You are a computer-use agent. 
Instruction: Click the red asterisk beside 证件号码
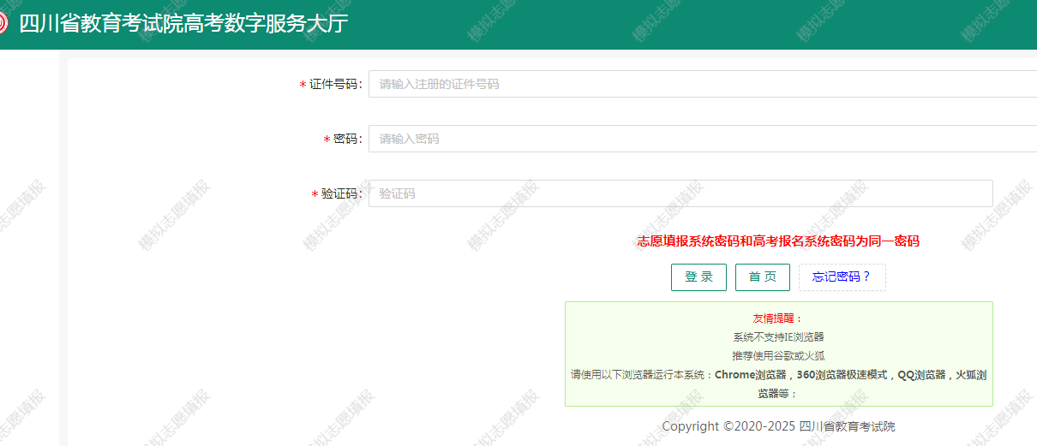(303, 86)
